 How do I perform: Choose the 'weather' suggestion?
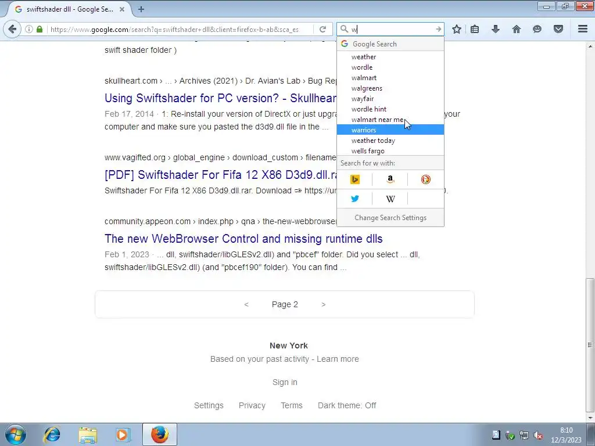point(390,57)
